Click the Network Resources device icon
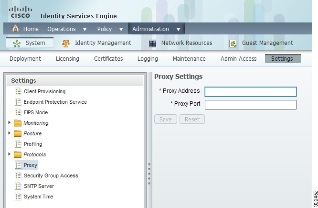The image size is (318, 208). [x=153, y=43]
